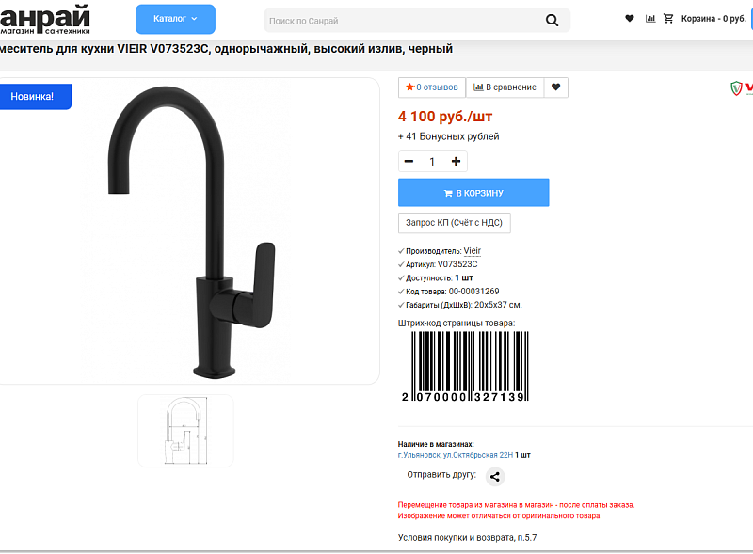The width and height of the screenshot is (753, 554).
Task: Click the shopping cart icon in header
Action: point(668,19)
